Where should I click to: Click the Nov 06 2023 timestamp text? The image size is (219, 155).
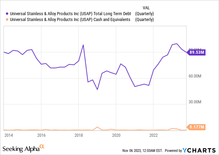coord(142,151)
